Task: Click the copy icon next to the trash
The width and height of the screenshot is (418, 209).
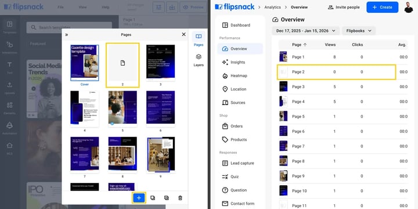Action: tap(167, 198)
